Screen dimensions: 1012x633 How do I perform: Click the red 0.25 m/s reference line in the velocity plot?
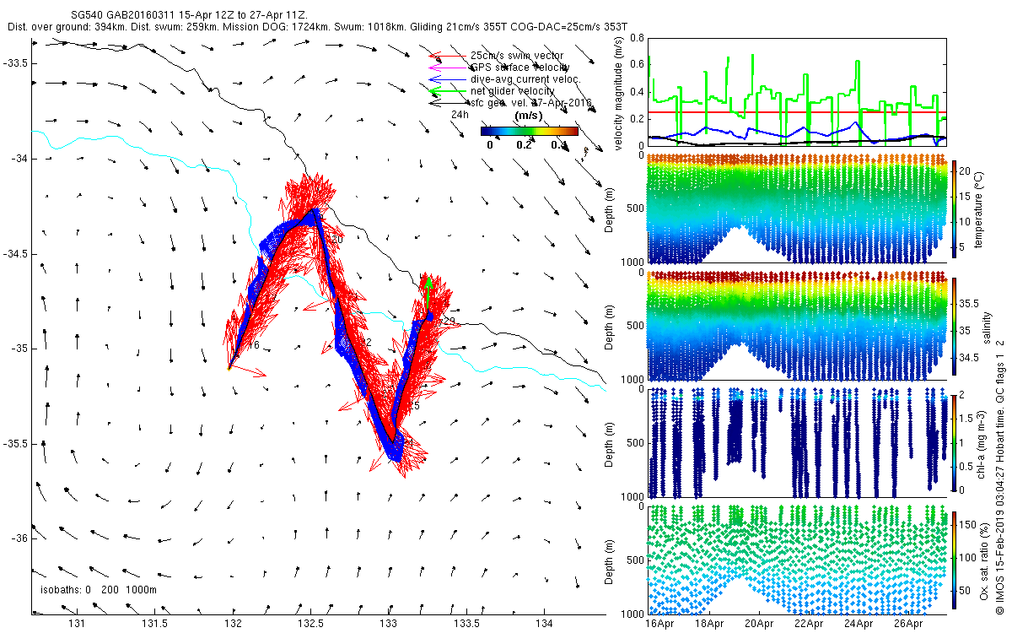(795, 112)
